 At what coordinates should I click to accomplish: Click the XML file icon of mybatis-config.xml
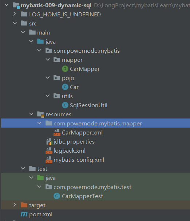[x=49, y=160]
